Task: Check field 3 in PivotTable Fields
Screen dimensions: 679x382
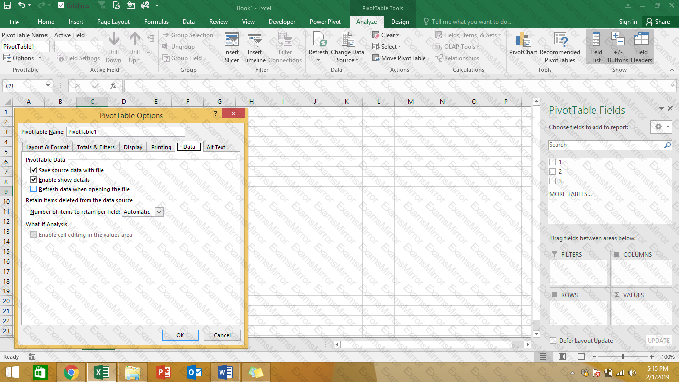Action: pyautogui.click(x=552, y=181)
